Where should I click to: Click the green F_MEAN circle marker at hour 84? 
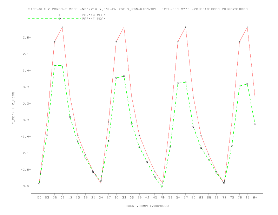click(255, 124)
